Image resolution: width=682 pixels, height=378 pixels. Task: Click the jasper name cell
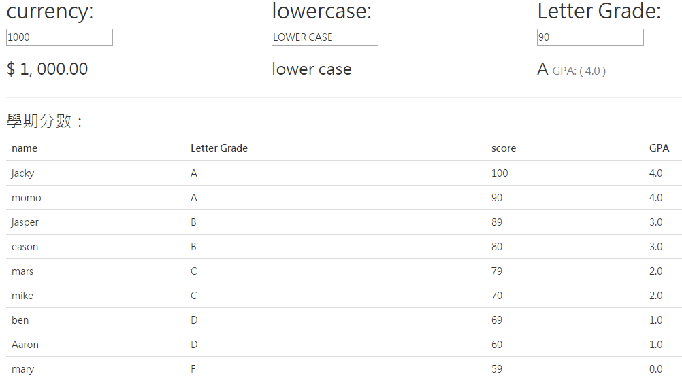(25, 222)
